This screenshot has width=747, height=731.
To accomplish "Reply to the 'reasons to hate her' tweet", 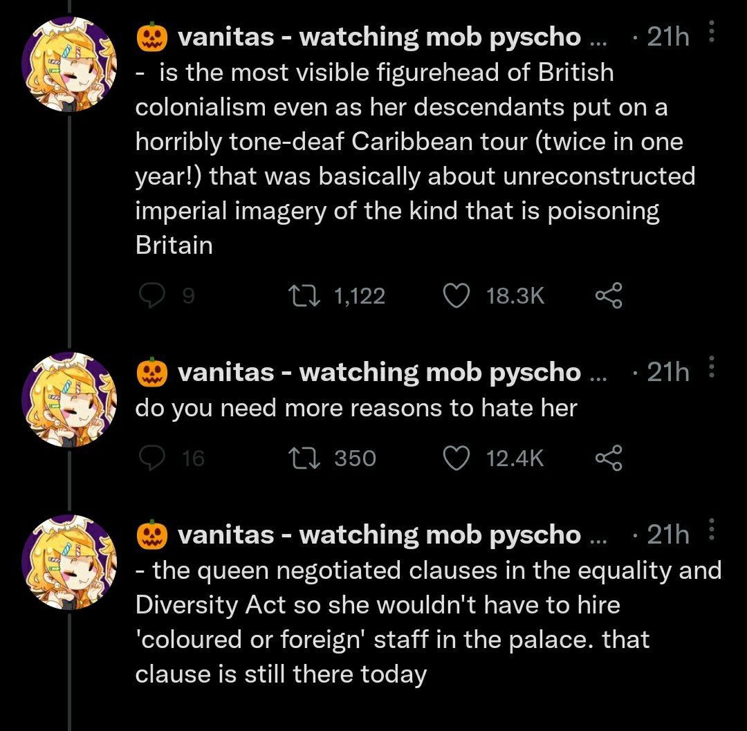I will (x=151, y=458).
